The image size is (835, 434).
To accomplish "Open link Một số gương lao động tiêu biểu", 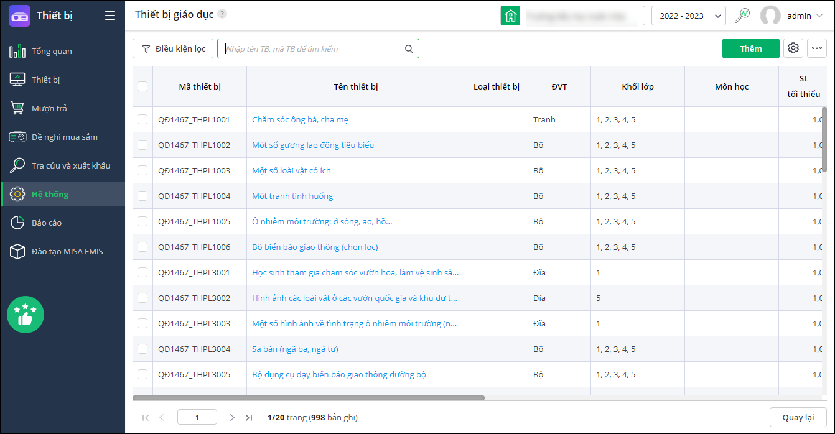I will pos(313,145).
